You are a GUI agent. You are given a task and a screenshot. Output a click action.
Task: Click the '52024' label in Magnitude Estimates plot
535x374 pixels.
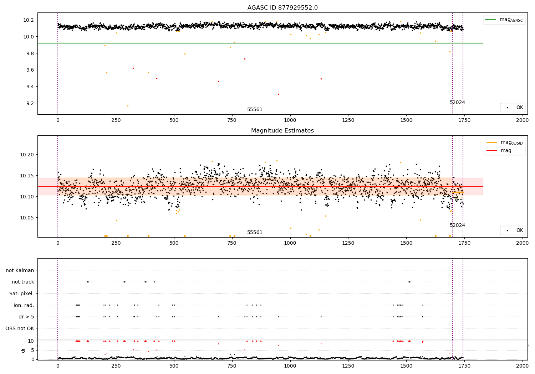457,225
